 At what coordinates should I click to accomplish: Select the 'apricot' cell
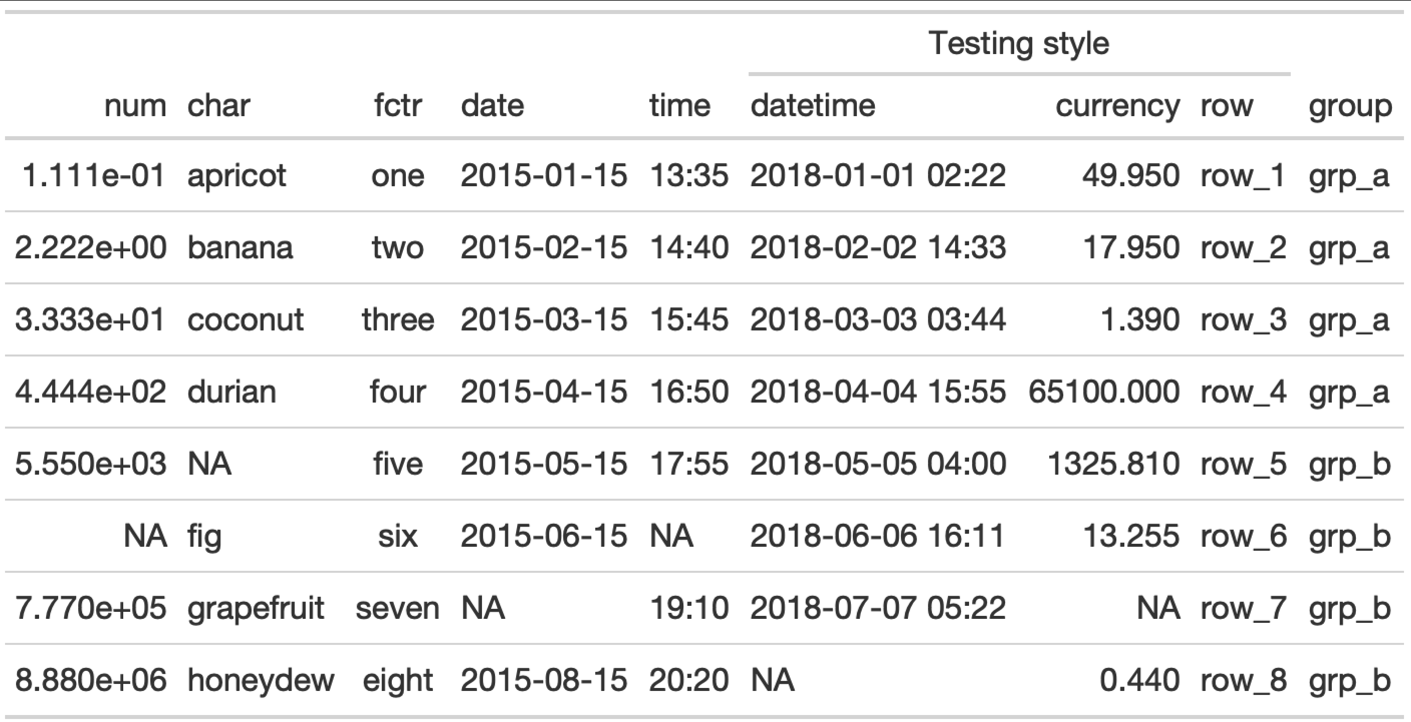coord(237,176)
